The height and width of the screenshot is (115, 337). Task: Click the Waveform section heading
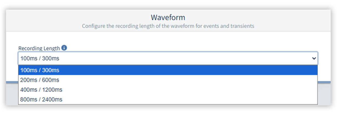[168, 18]
